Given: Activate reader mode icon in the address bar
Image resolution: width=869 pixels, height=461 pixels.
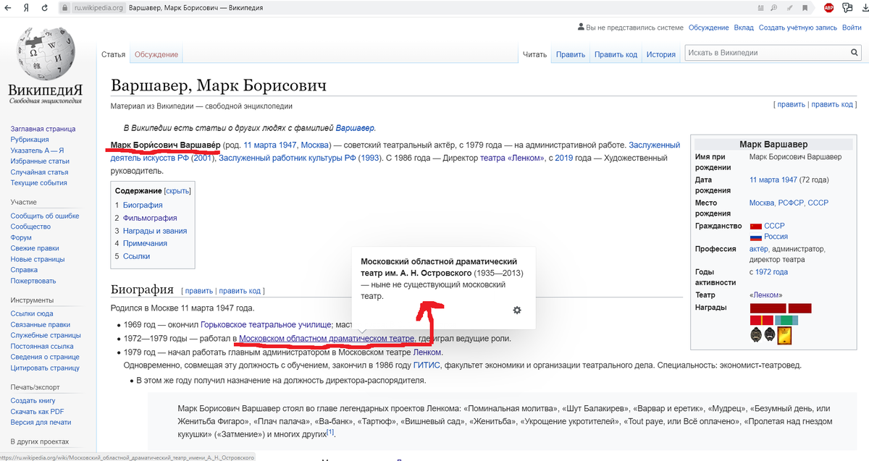Looking at the screenshot, I should coord(761,7).
